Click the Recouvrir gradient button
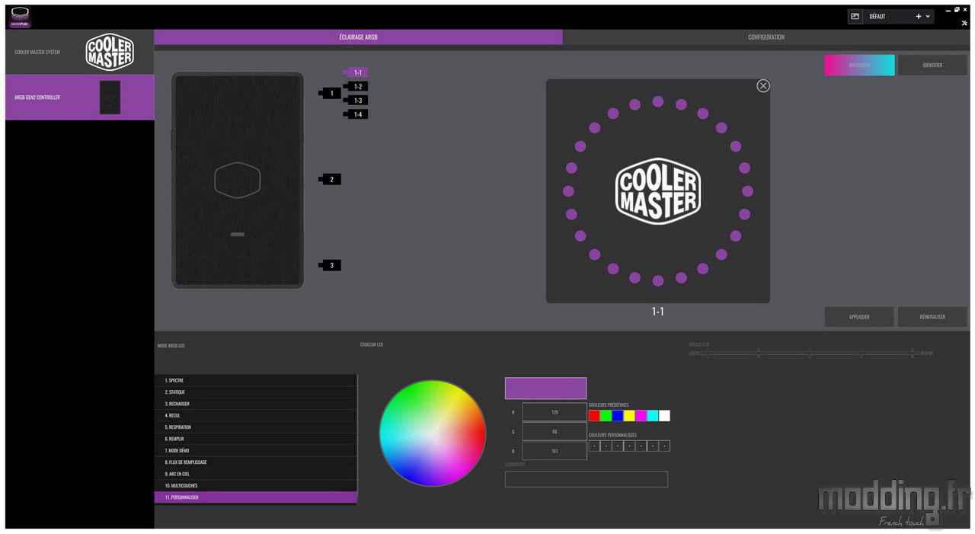The width and height of the screenshot is (975, 534). (x=859, y=66)
